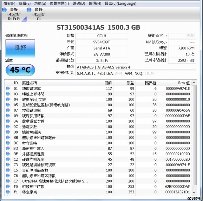Viewport: 203px width, 201px height.
Task: Click the drive letter field D: E: F:
Action: tap(101, 61)
